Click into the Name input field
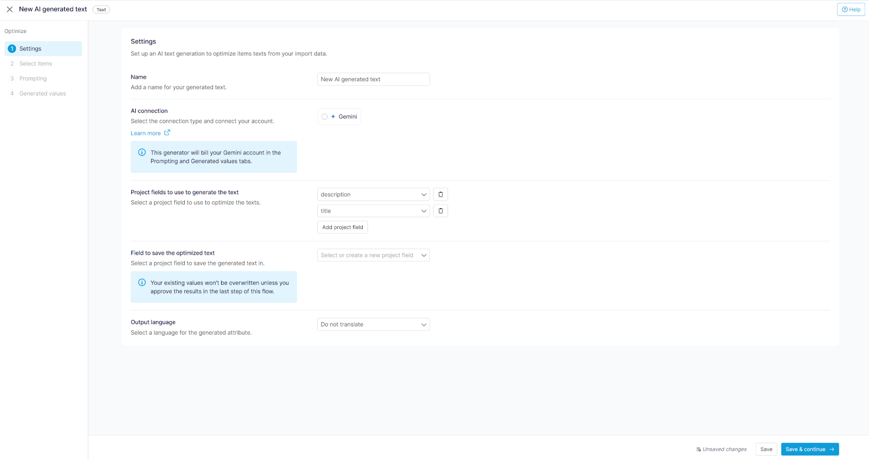869x460 pixels. pyautogui.click(x=373, y=79)
